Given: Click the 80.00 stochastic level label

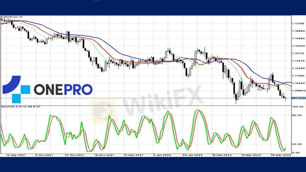Looking at the screenshot, I should tap(297, 115).
